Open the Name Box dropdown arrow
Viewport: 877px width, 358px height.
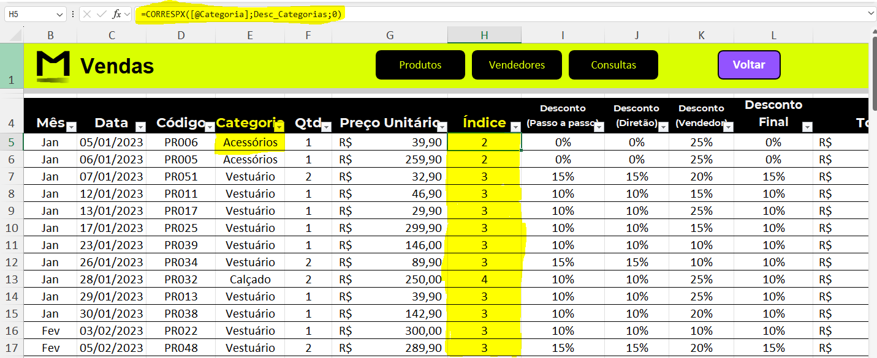coord(59,14)
